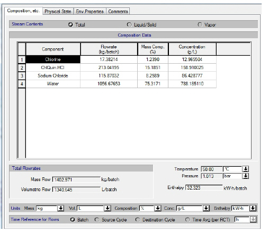Click concentration value 12.965504
Screen dimensions: 268x231
[x=192, y=59]
